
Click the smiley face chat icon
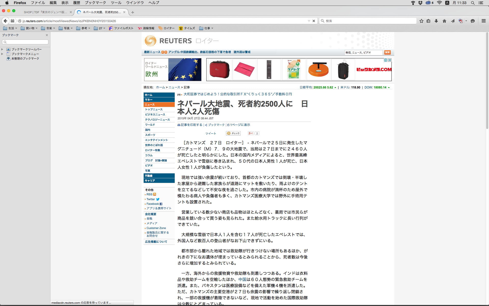click(x=473, y=21)
